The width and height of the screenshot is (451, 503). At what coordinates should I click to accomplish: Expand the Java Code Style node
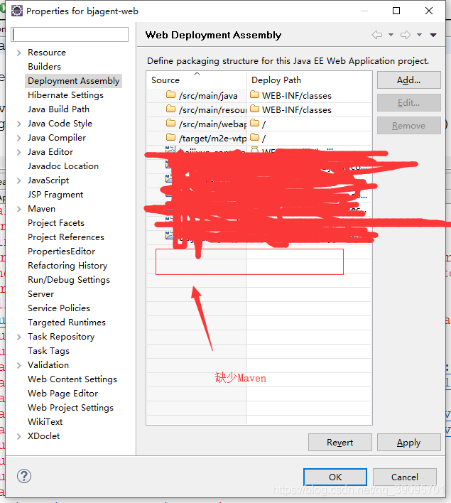coord(19,124)
